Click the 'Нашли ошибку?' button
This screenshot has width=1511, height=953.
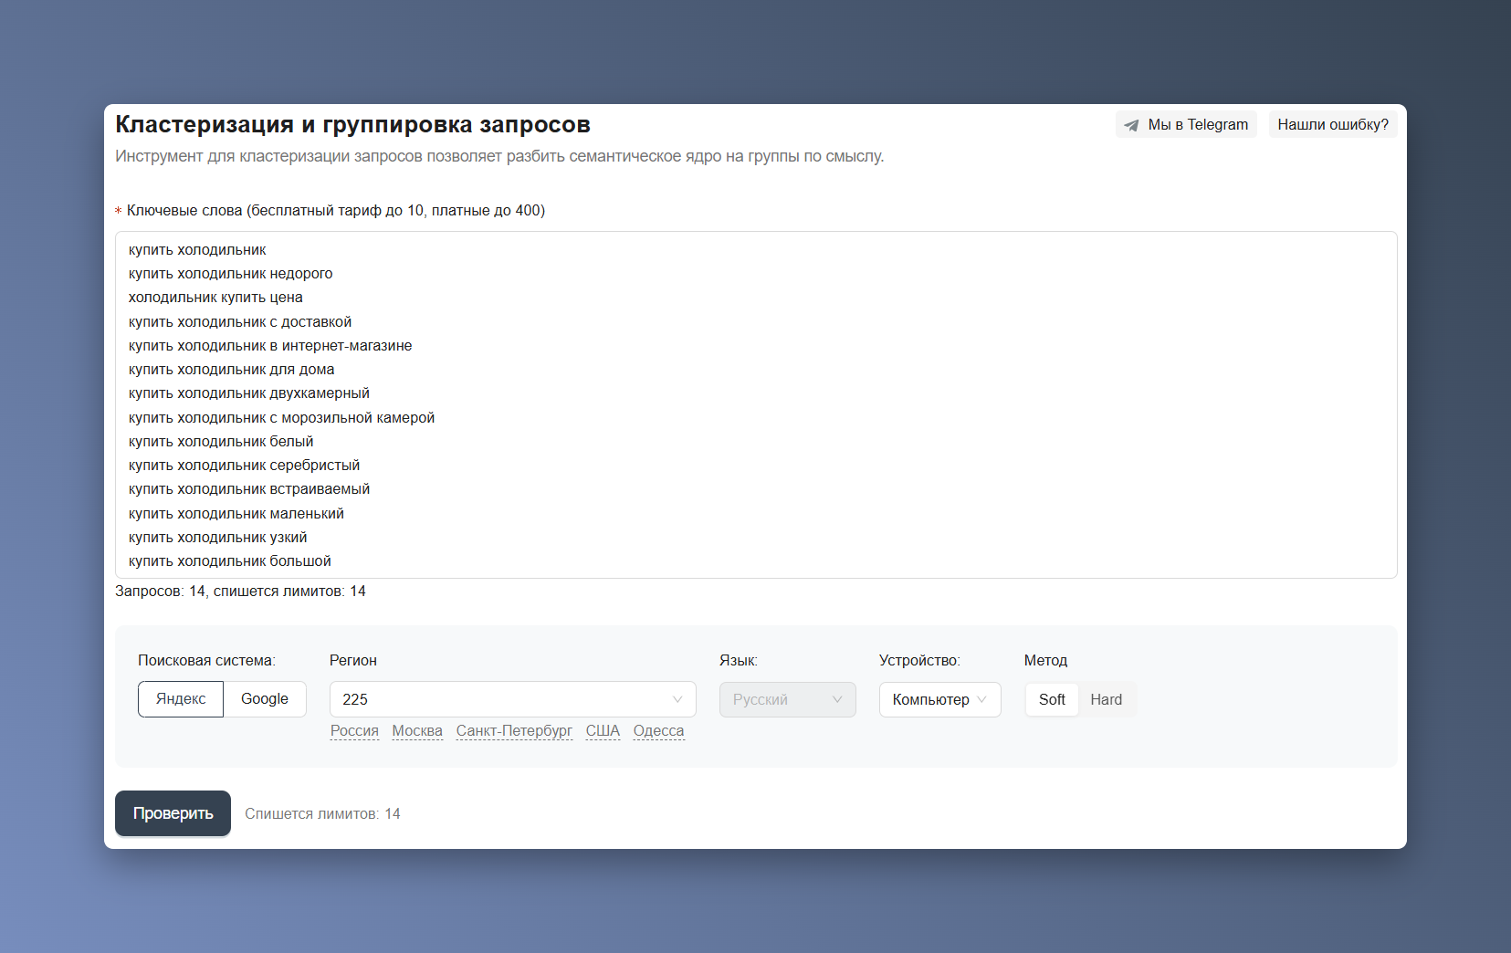pos(1333,125)
